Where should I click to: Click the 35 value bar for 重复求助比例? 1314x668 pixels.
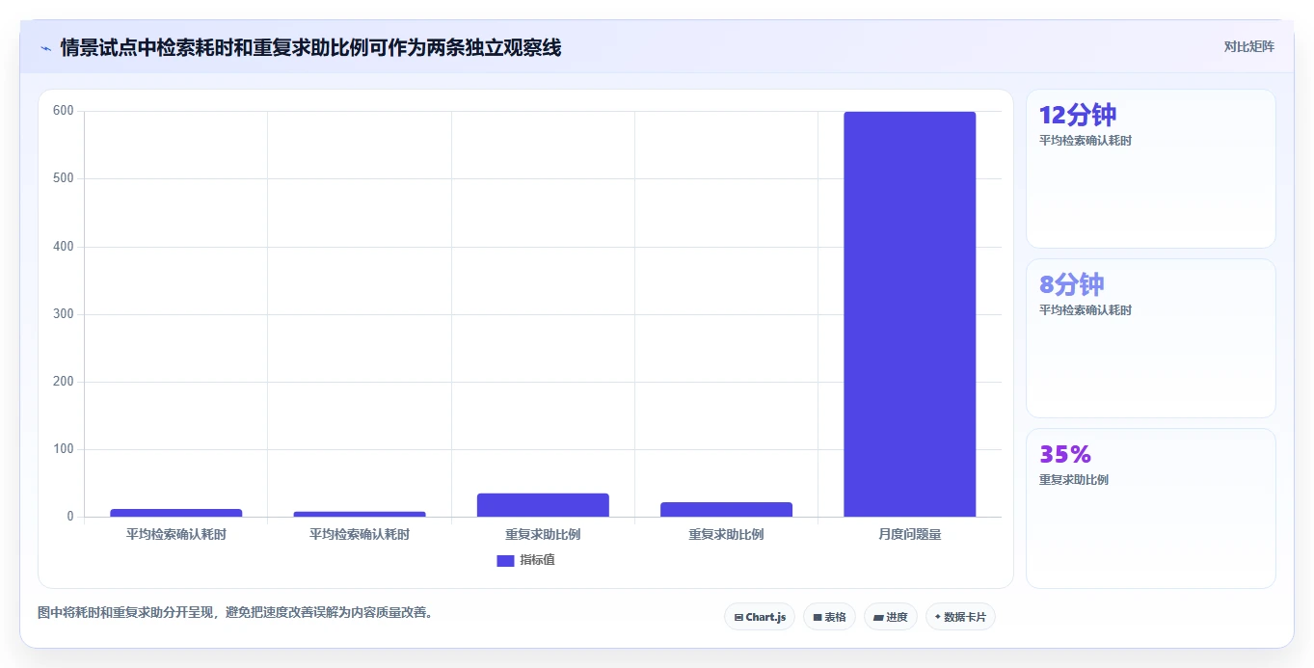[543, 505]
